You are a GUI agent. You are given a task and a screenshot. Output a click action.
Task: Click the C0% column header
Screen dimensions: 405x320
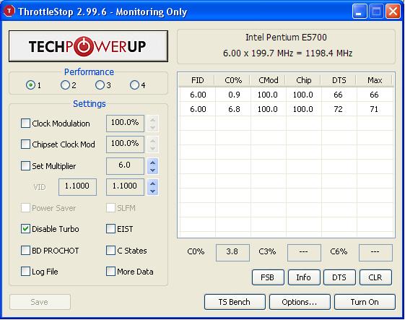coord(233,80)
